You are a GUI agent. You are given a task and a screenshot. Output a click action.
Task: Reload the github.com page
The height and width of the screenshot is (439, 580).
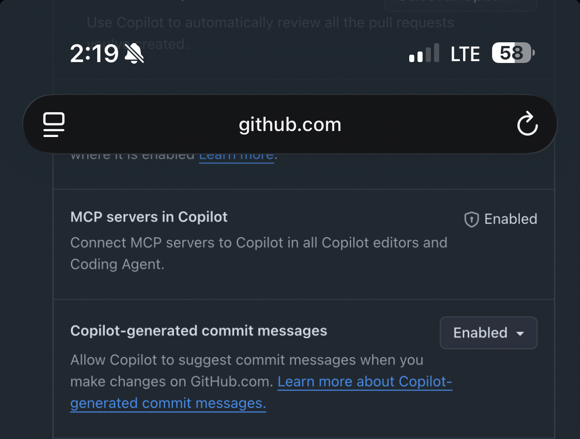click(x=527, y=124)
